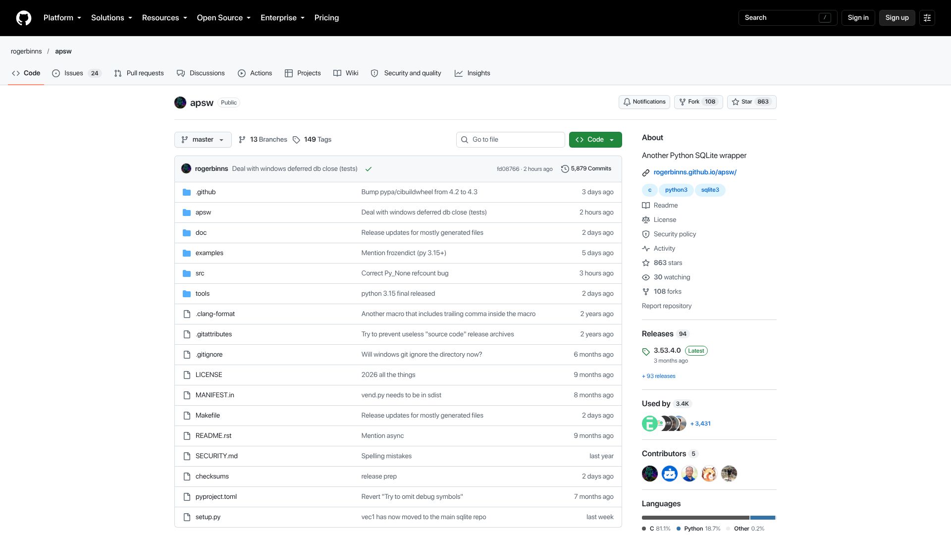This screenshot has width=951, height=535.
Task: Select the python3 topic tag
Action: (x=676, y=190)
